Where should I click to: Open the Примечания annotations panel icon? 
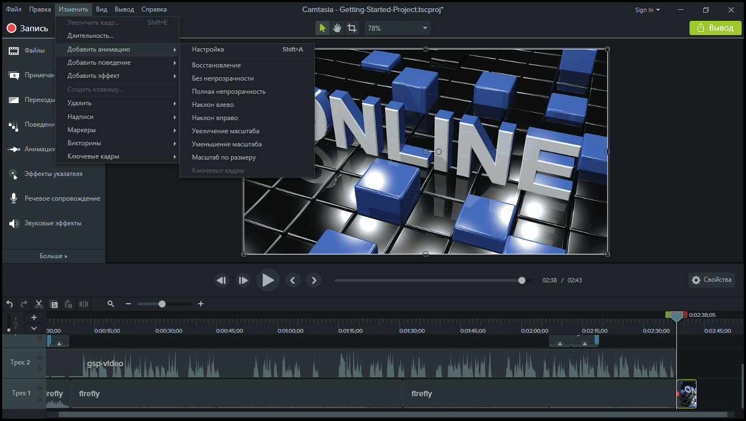point(14,76)
